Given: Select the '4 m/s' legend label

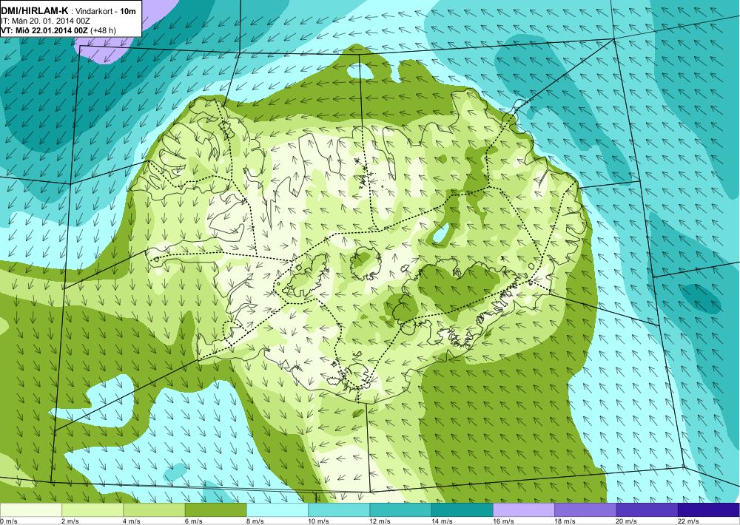Looking at the screenshot, I should tap(132, 521).
